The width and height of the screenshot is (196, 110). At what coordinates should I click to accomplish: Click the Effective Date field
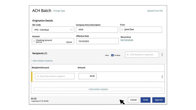coord(97,41)
